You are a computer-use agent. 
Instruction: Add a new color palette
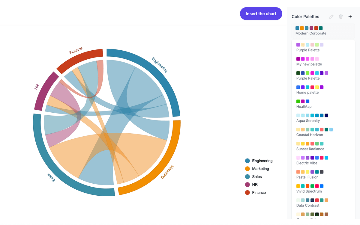tap(350, 17)
